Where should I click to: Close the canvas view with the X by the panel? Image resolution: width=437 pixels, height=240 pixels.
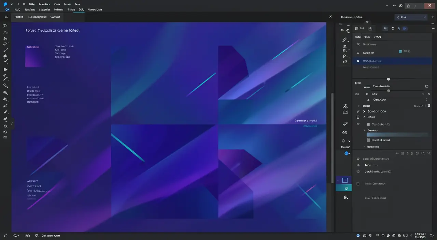click(330, 17)
